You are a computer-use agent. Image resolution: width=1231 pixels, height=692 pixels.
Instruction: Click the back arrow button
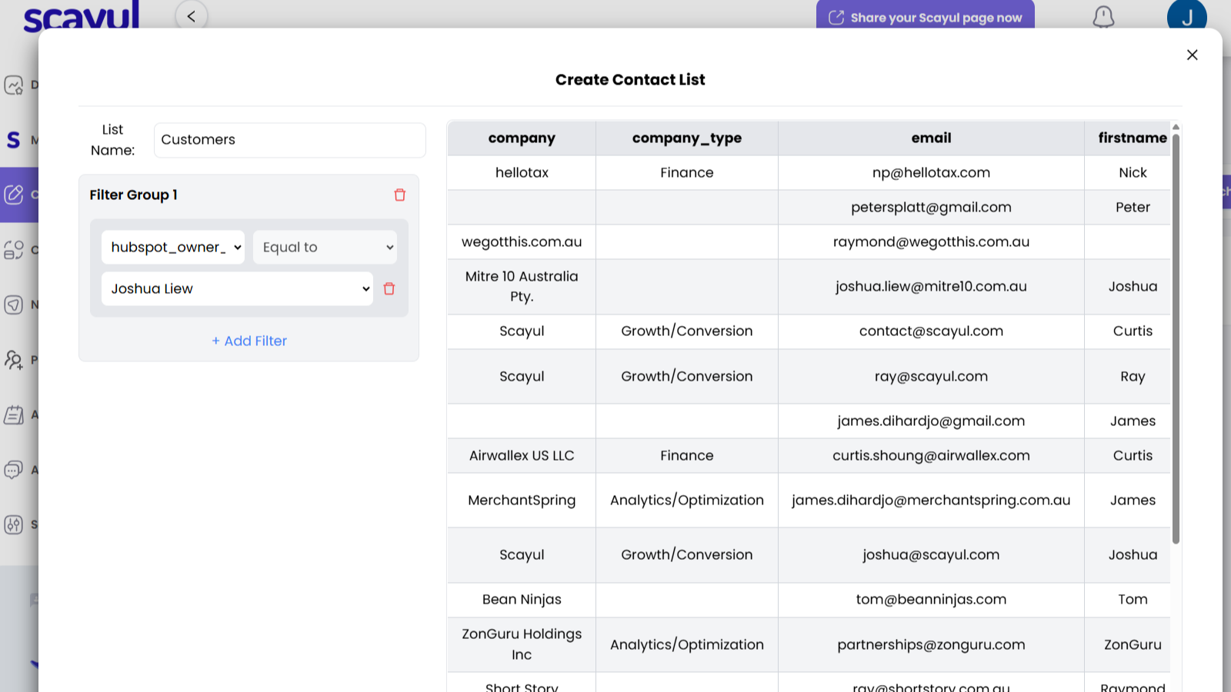tap(192, 16)
